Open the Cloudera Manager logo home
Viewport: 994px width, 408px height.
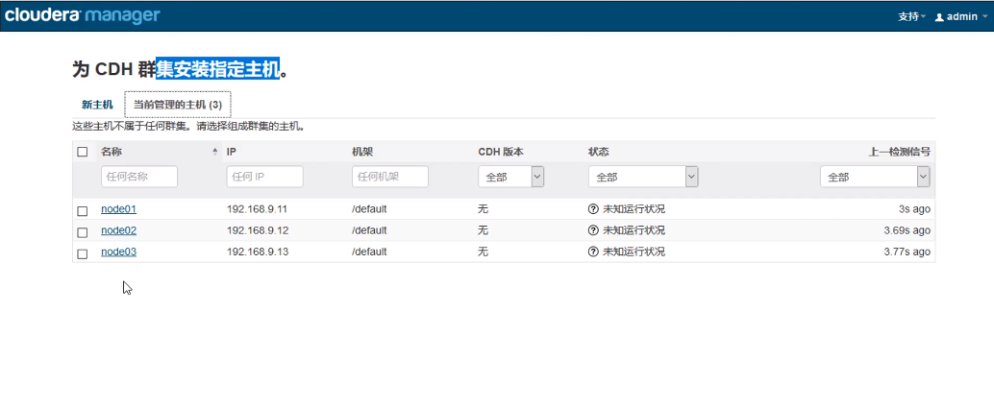pos(83,15)
